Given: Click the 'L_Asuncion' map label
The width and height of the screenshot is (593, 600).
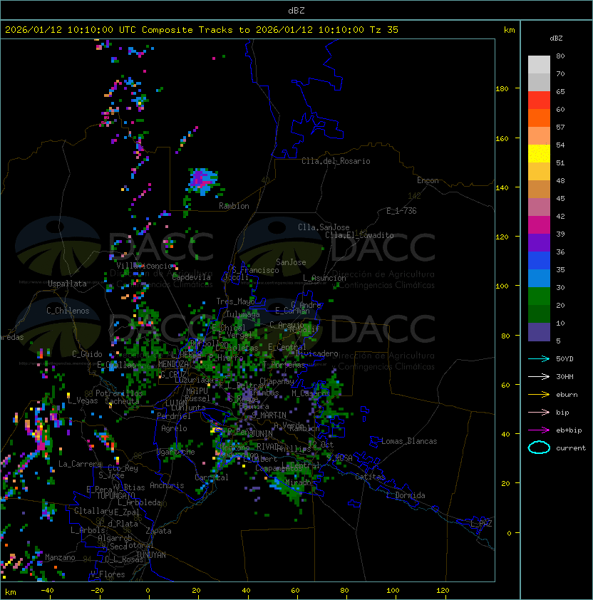Looking at the screenshot, I should tap(324, 278).
